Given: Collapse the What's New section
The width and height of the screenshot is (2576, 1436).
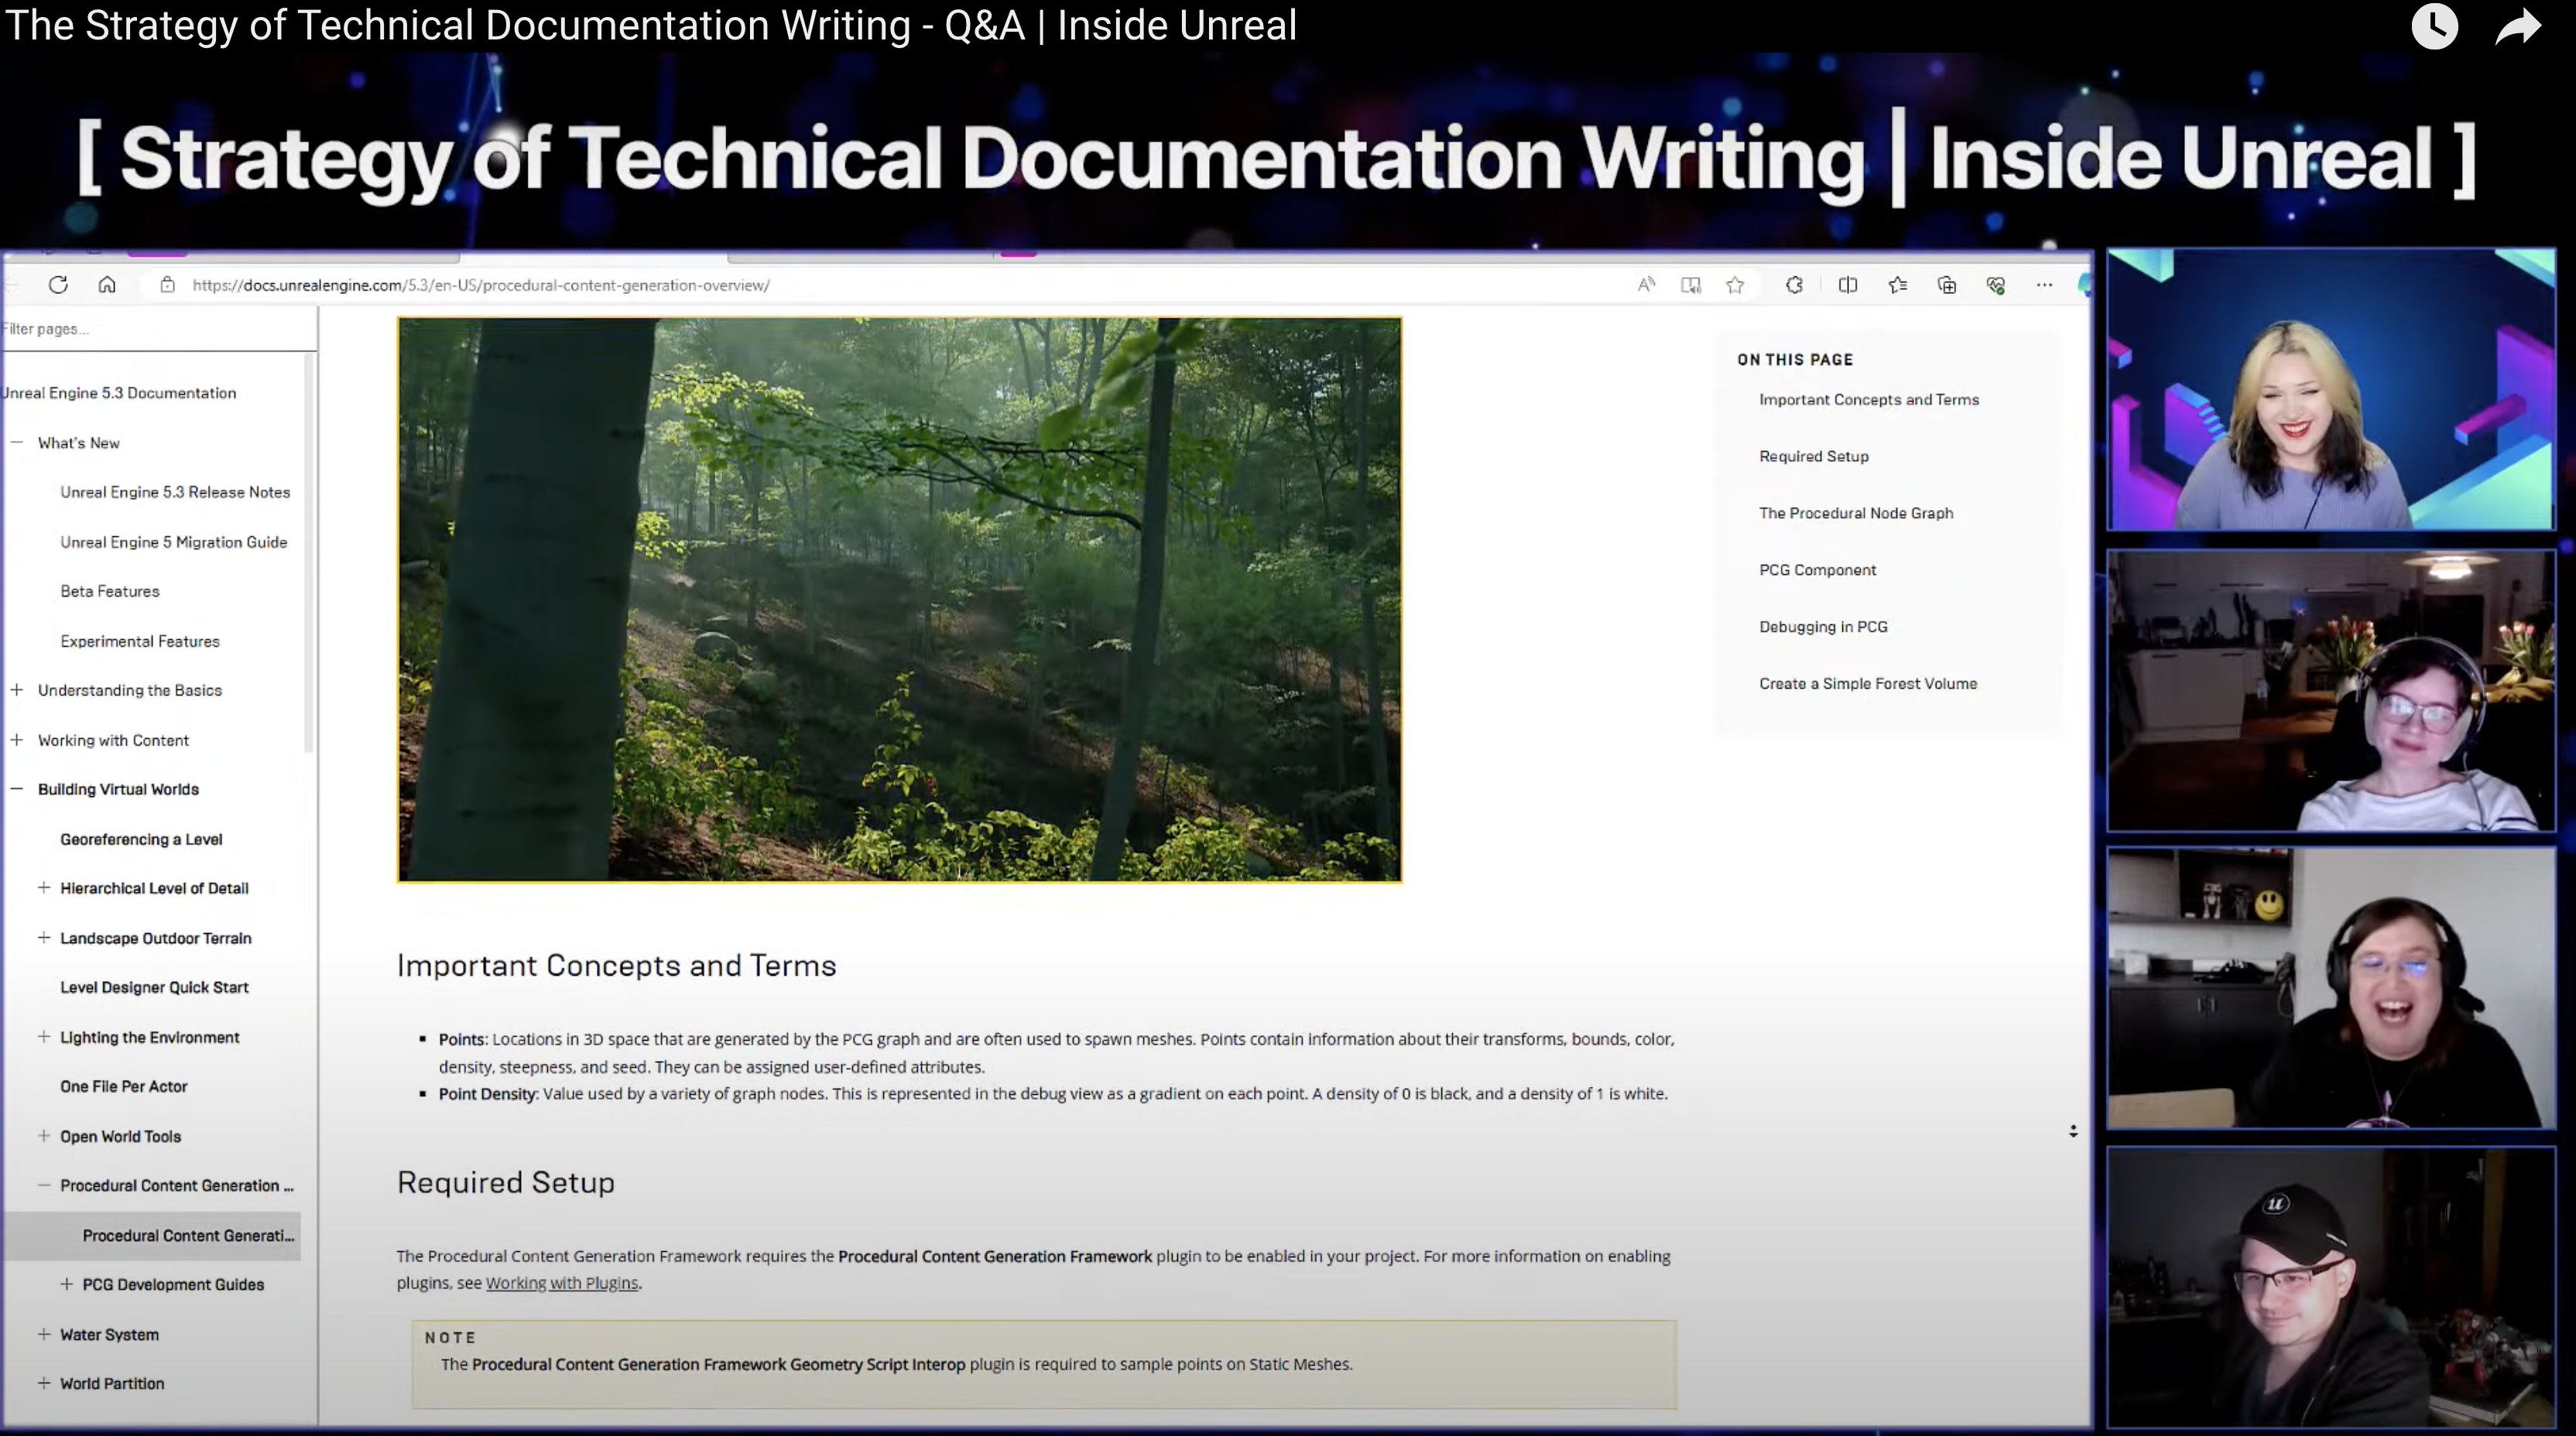Looking at the screenshot, I should click(x=16, y=442).
